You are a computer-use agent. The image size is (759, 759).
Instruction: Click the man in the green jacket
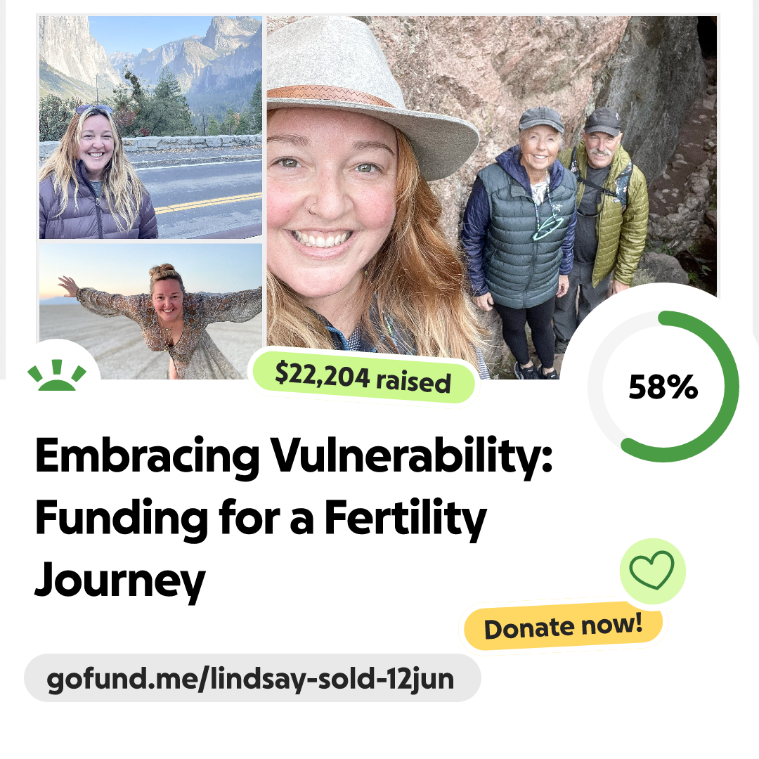point(606,211)
